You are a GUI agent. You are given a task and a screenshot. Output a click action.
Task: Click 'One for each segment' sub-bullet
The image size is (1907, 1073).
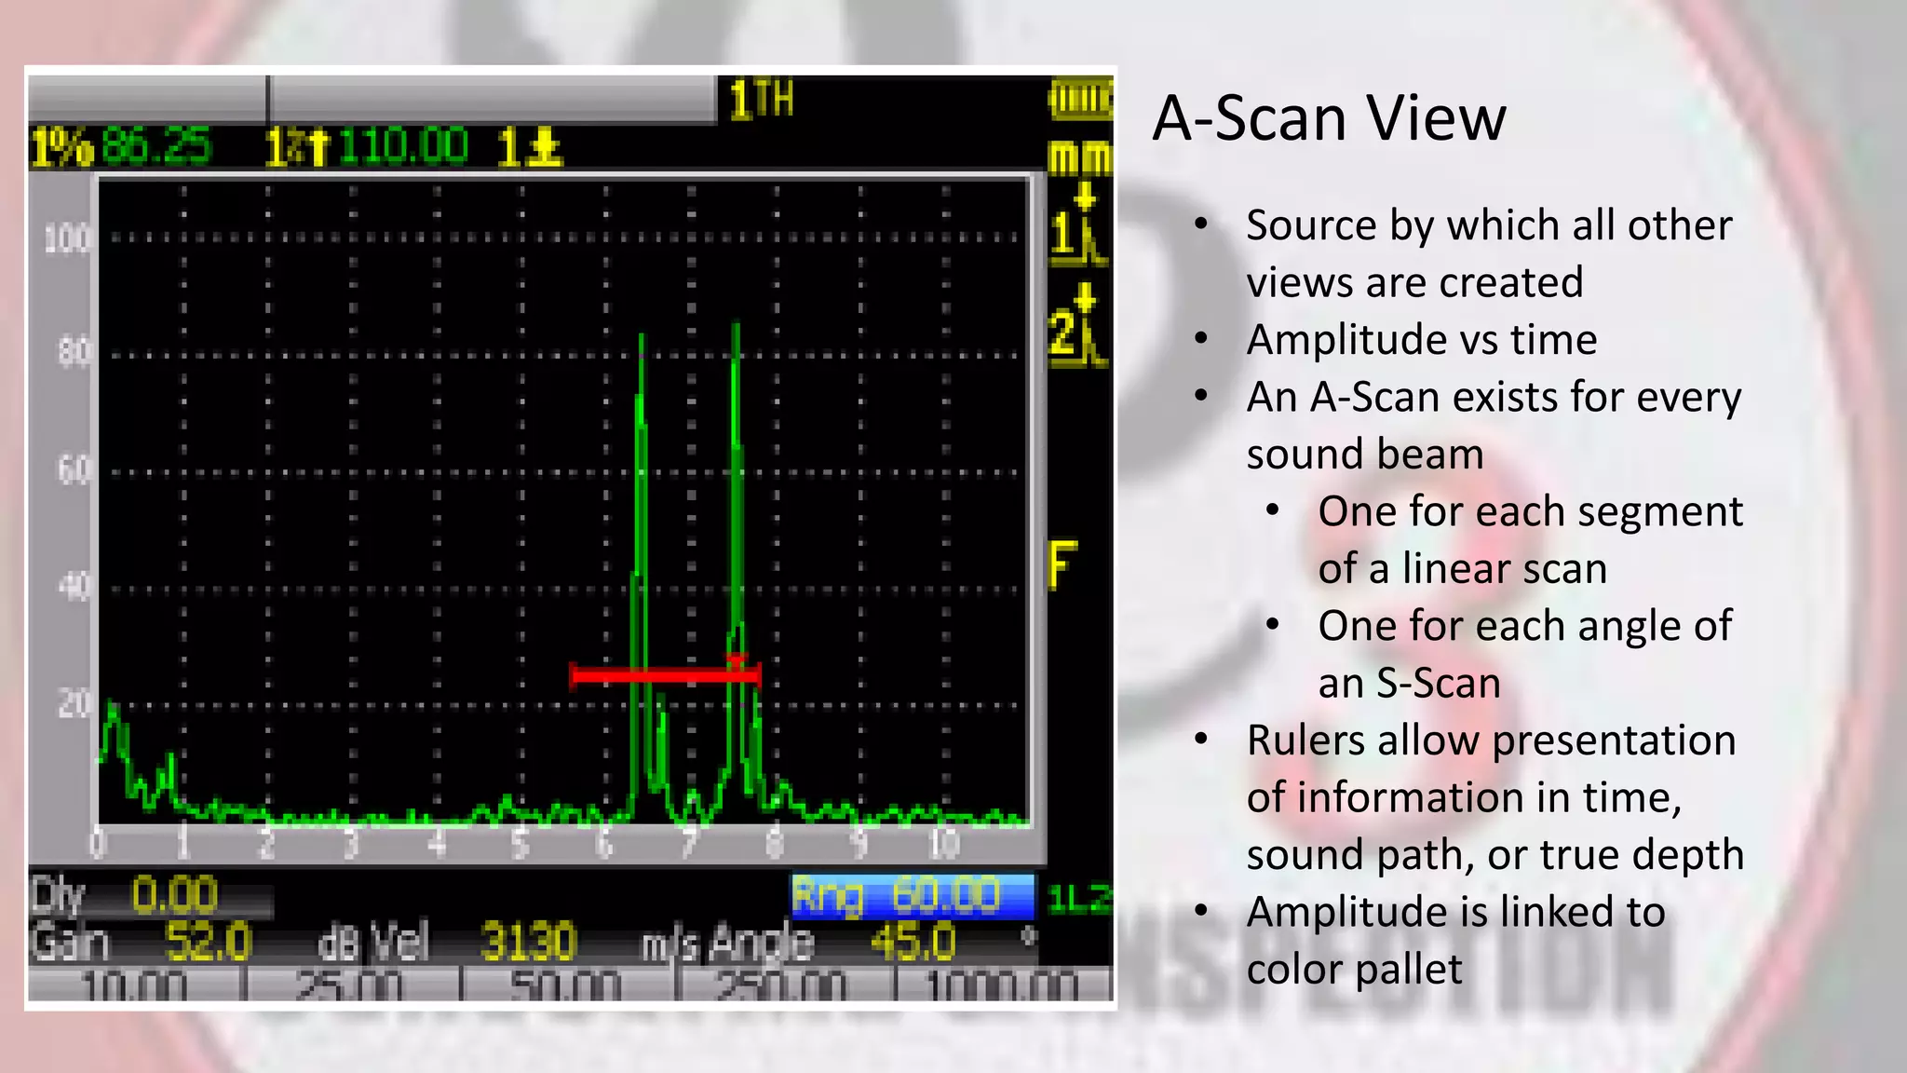tap(1530, 511)
